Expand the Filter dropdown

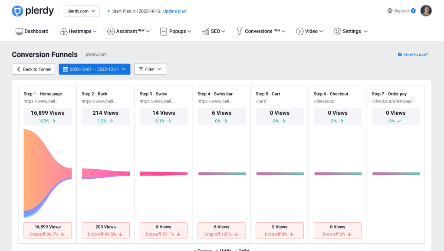pos(150,69)
